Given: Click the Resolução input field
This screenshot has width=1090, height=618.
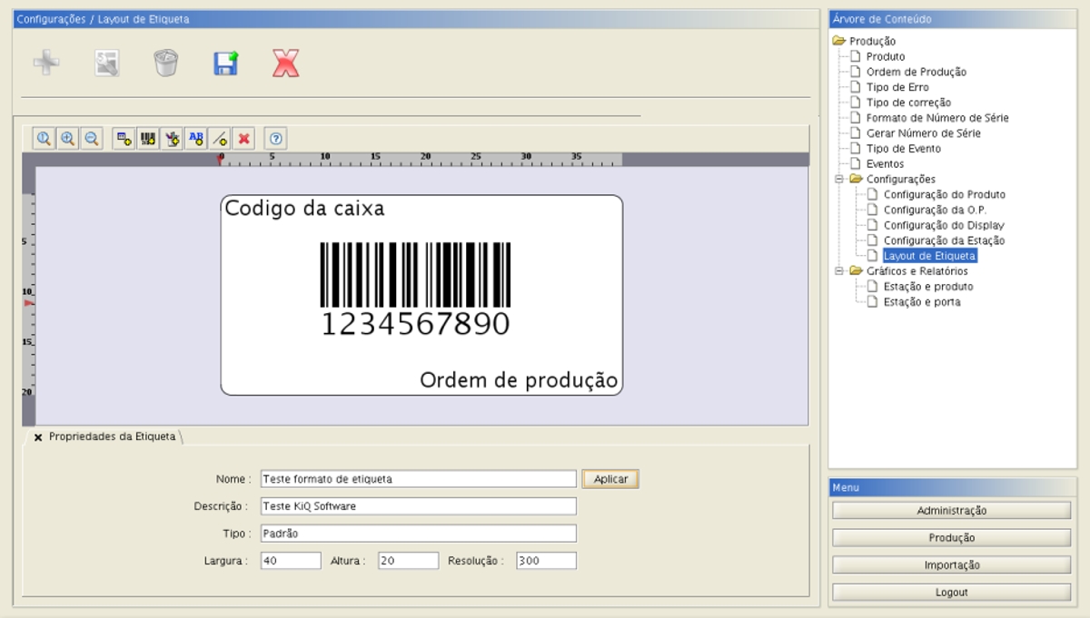Looking at the screenshot, I should (546, 561).
